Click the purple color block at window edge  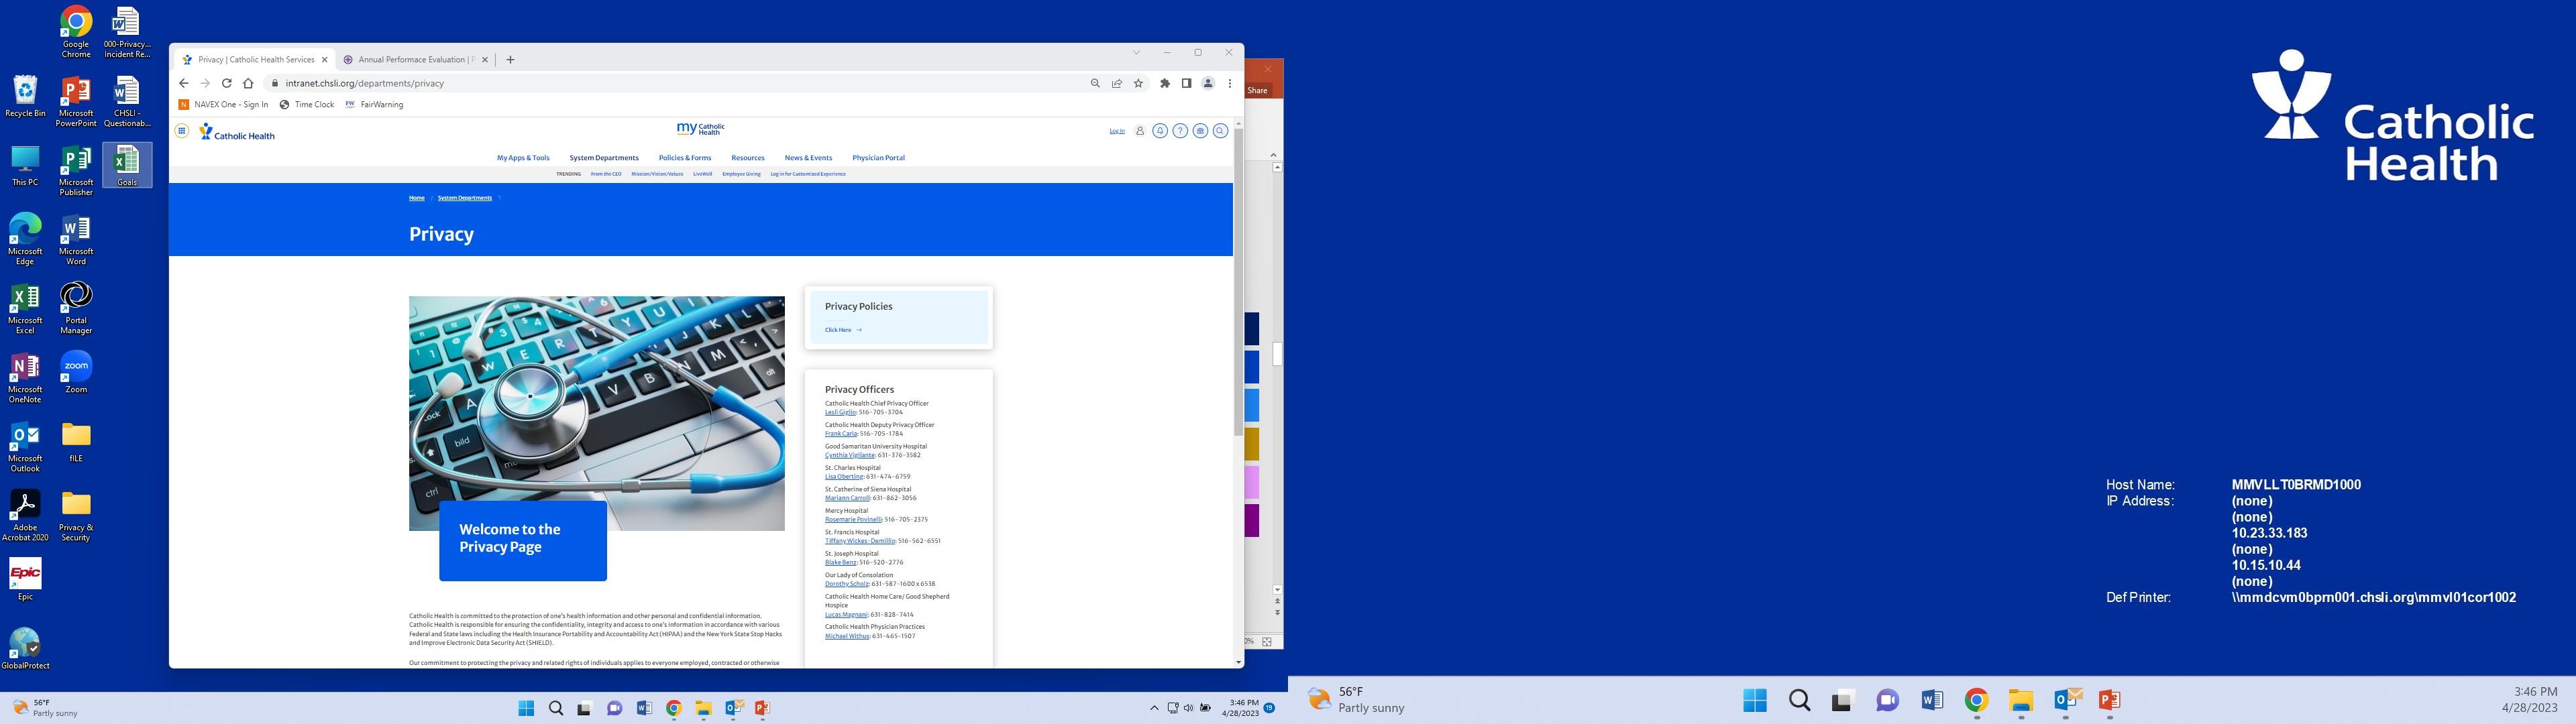[1252, 520]
